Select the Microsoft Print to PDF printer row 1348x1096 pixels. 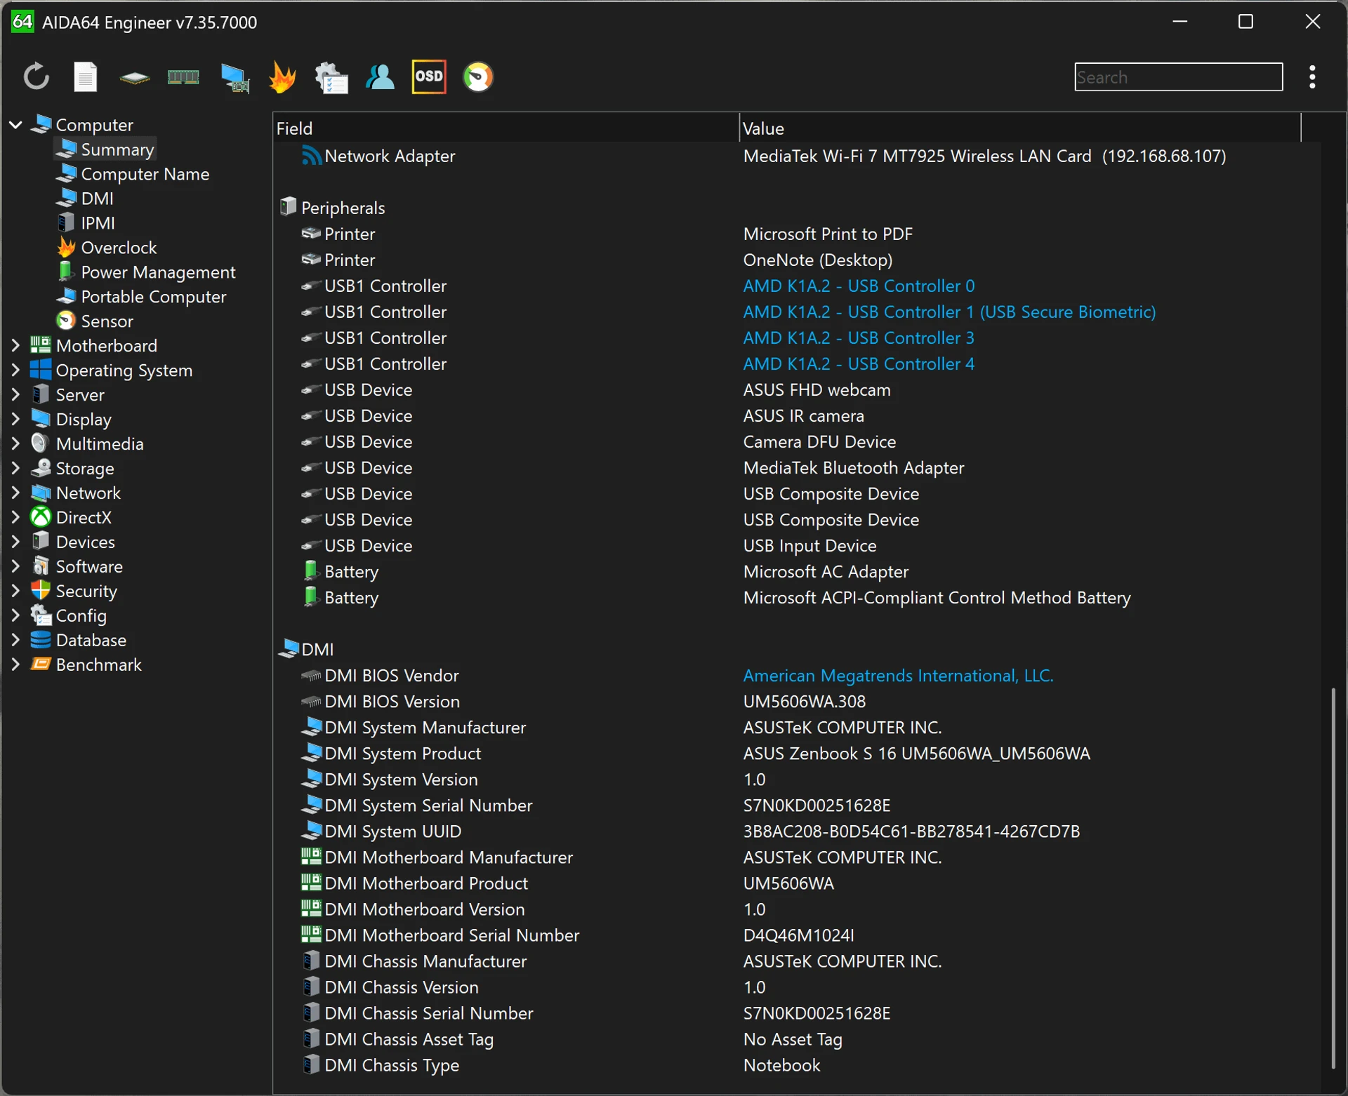(797, 234)
